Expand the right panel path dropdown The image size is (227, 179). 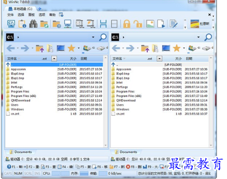(198, 37)
